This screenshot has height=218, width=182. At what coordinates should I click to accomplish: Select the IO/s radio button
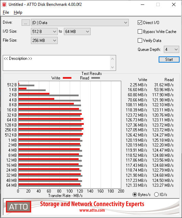[156, 195]
